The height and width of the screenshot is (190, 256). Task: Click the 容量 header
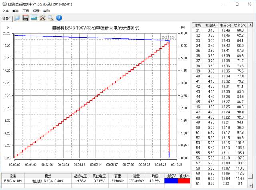pos(118,176)
